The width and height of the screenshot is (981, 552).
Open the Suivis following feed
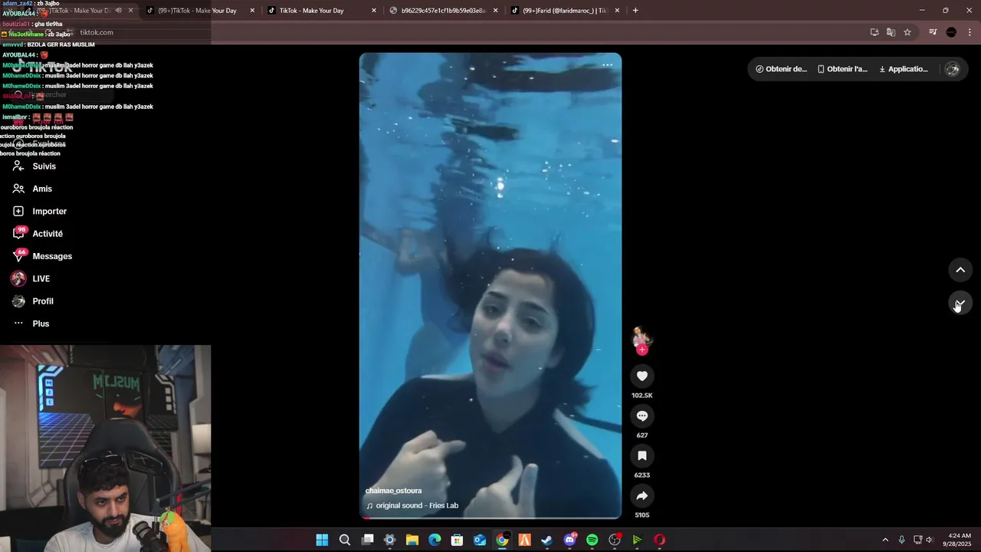point(44,166)
